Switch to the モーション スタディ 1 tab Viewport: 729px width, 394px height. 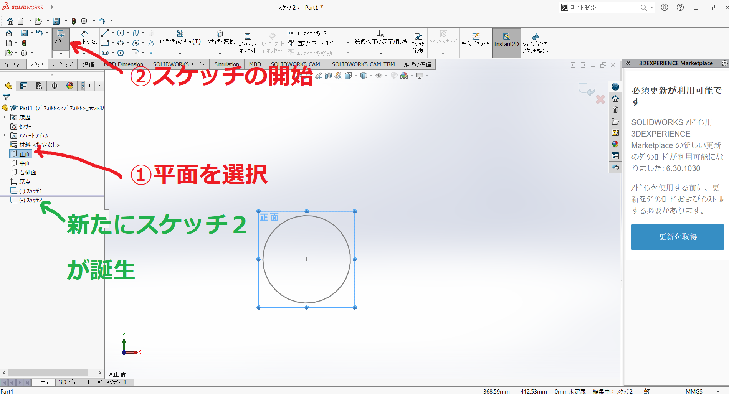click(x=106, y=382)
